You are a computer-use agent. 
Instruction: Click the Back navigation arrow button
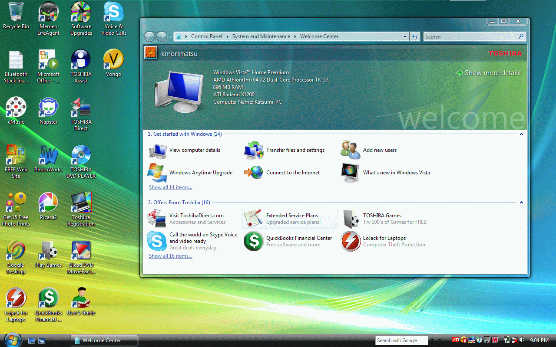pyautogui.click(x=149, y=37)
